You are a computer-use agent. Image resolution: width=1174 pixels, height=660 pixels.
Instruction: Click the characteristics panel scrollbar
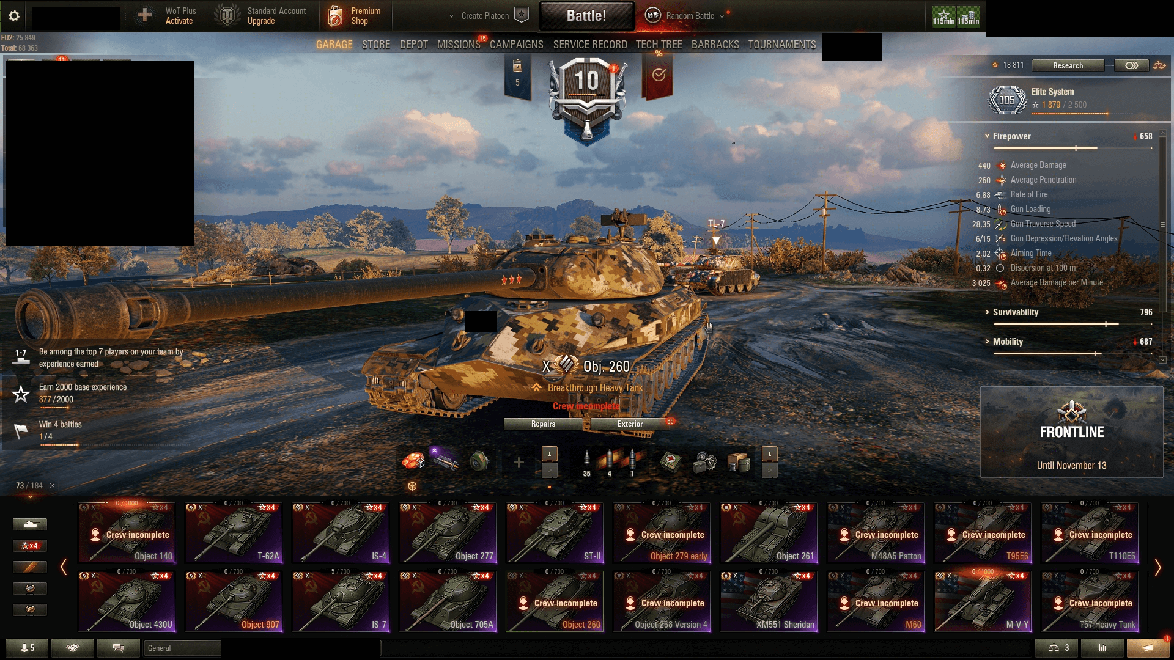pyautogui.click(x=1162, y=244)
